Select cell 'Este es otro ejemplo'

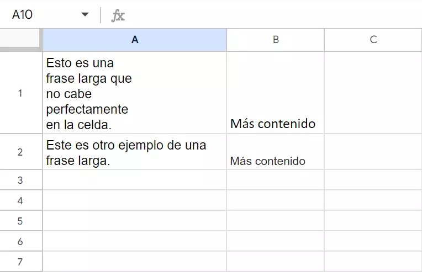tap(135, 152)
